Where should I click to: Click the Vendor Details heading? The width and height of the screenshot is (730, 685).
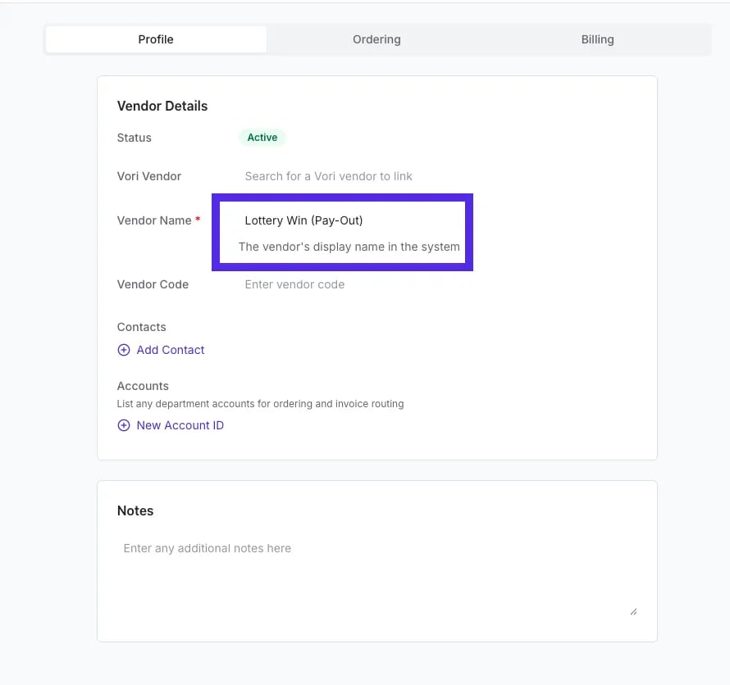[x=162, y=106]
